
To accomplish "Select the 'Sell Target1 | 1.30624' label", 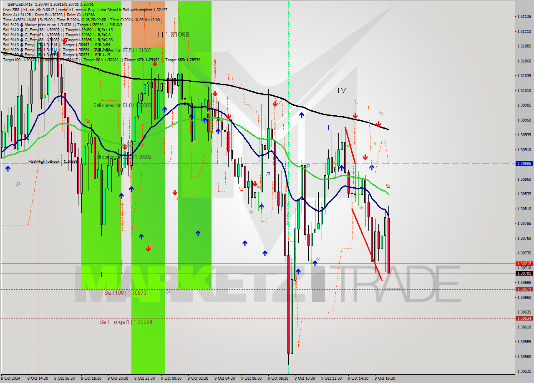I will pos(126,322).
